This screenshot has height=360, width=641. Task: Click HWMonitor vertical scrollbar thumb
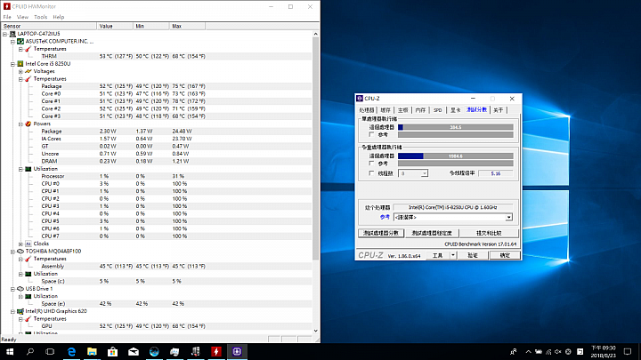(x=315, y=148)
